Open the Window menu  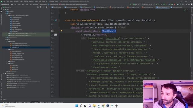coord(52,1)
